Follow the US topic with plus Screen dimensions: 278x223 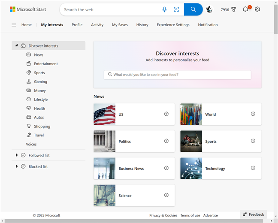166,114
